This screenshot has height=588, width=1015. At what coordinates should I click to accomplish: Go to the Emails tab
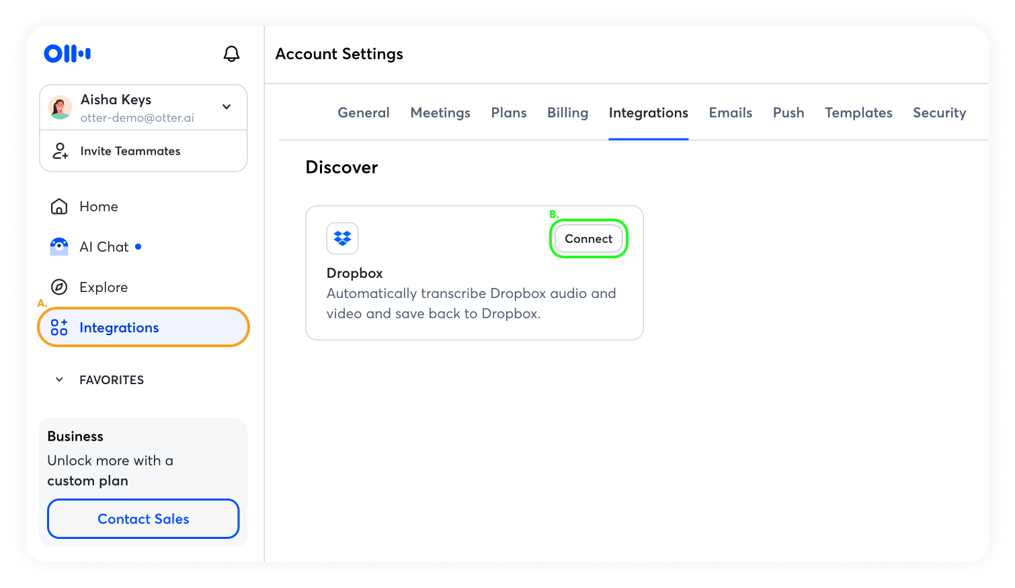(x=731, y=113)
